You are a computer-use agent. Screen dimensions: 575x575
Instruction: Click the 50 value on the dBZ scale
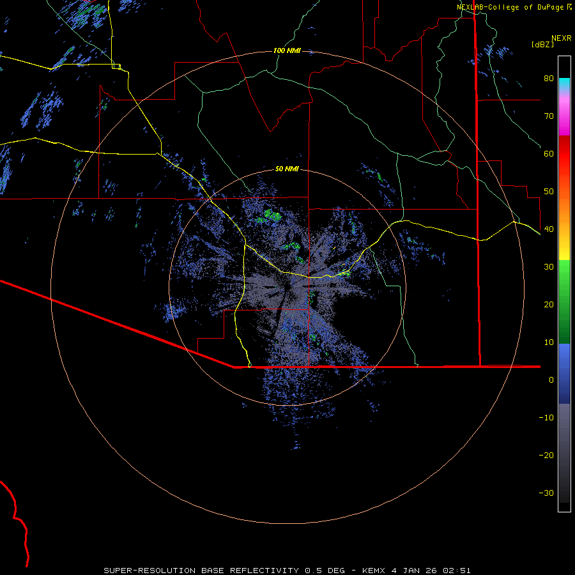pos(549,192)
